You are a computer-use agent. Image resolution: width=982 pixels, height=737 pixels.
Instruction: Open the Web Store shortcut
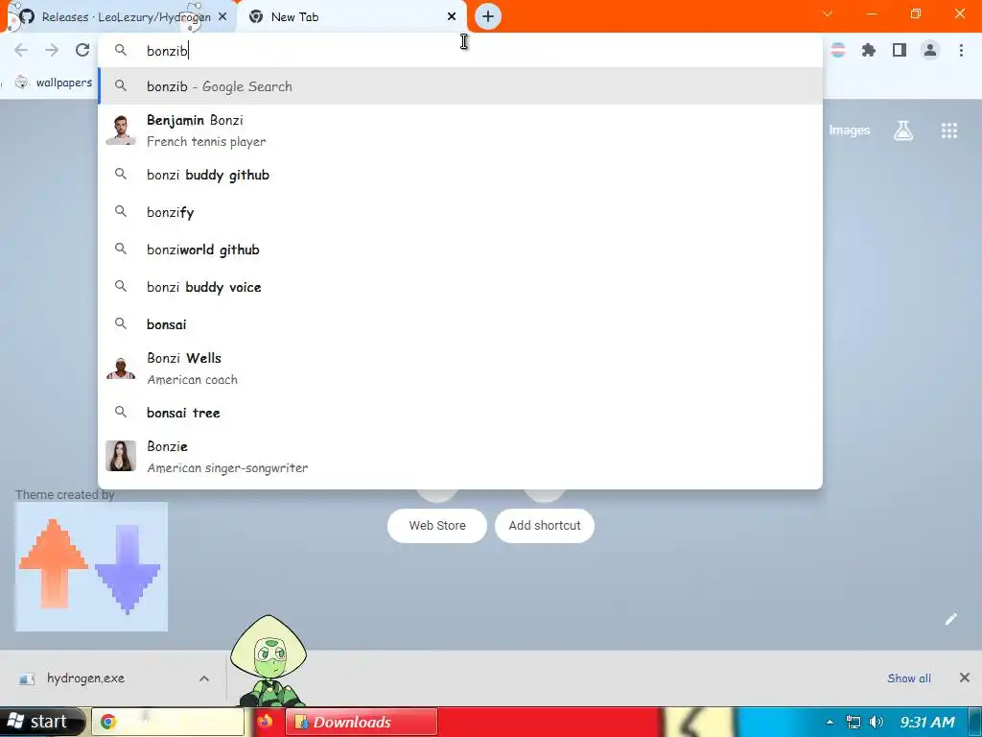point(437,525)
